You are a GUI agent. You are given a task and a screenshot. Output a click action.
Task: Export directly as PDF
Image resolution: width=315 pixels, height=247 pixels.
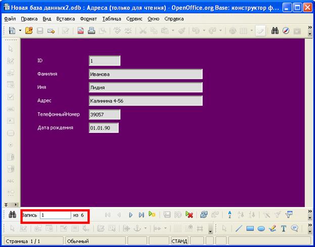[80, 31]
